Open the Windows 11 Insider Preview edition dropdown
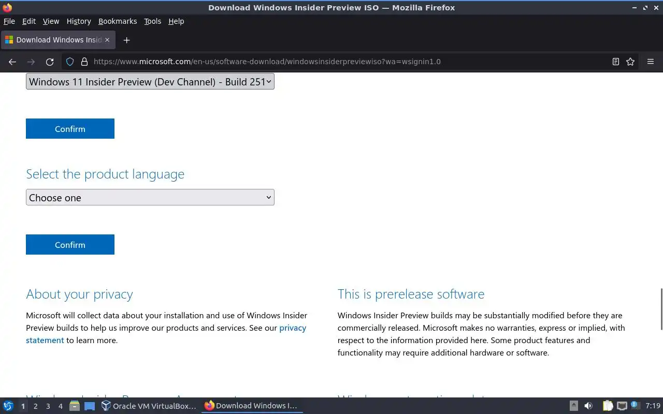This screenshot has width=663, height=414. click(x=150, y=82)
